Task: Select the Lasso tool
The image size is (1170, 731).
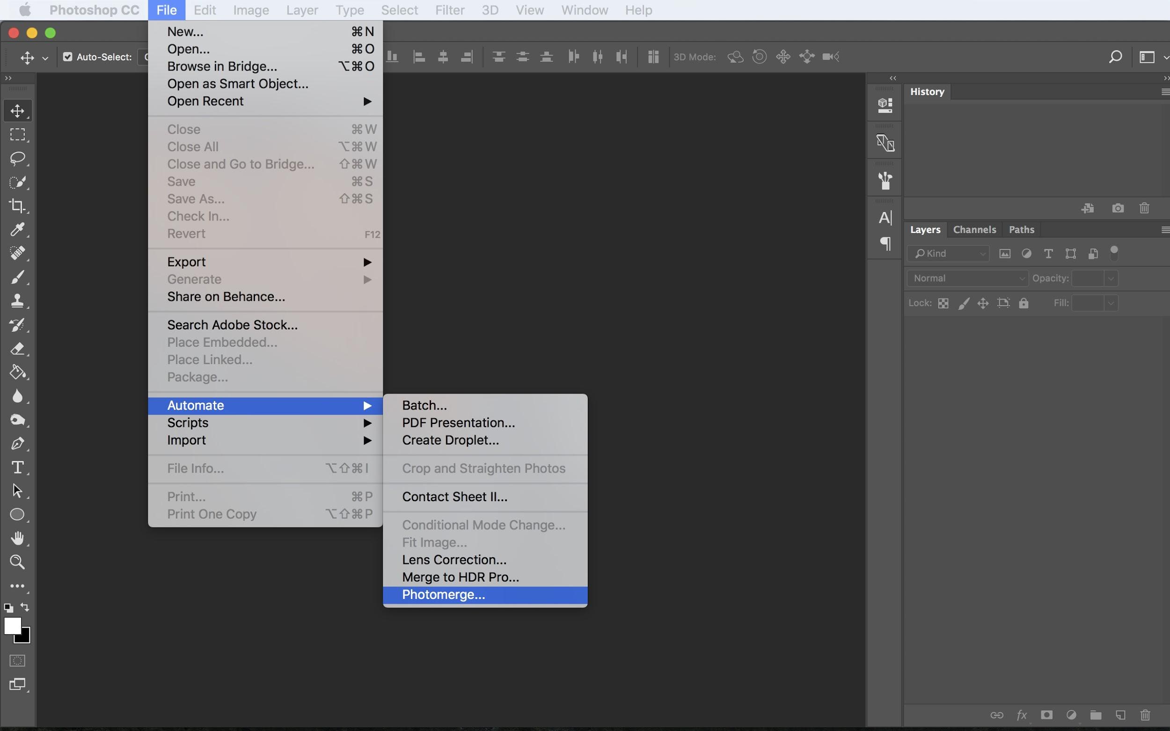Action: [x=17, y=158]
